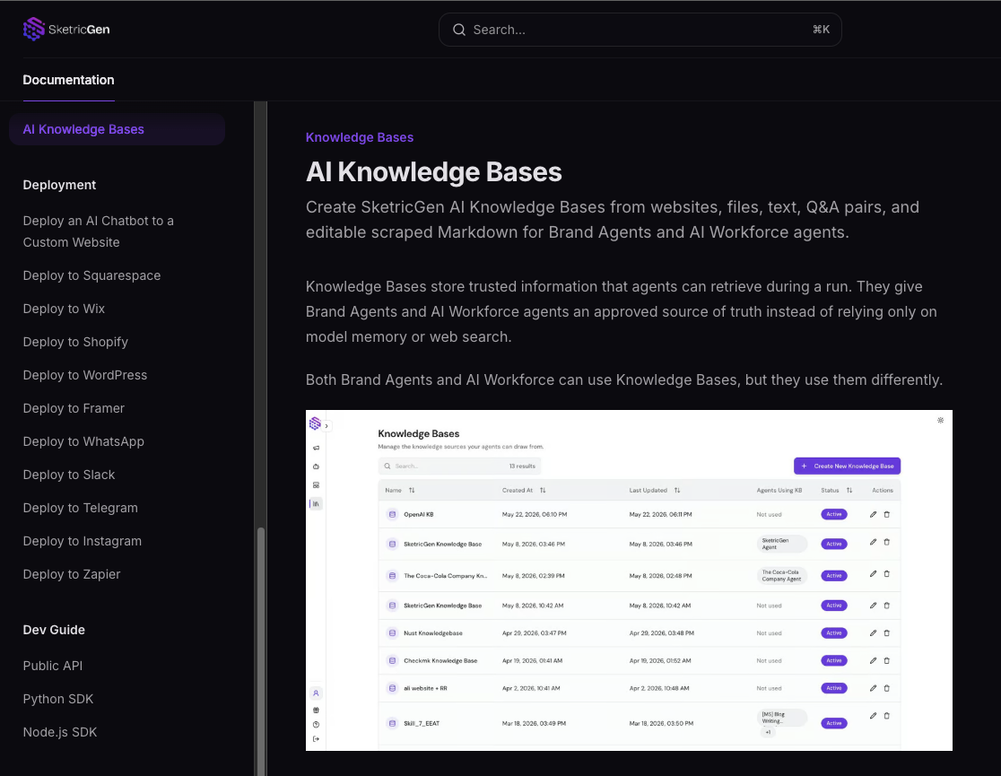1001x776 pixels.
Task: Click 'The Coca-Cola Company Agent' chip
Action: coord(781,575)
